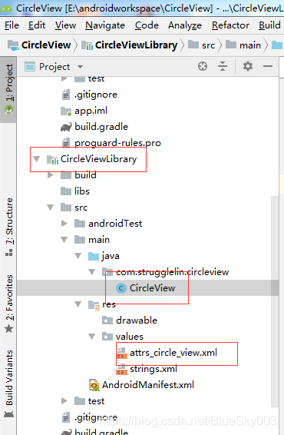Viewport: 284px width, 435px height.
Task: Collapse the main folder
Action: (64, 240)
